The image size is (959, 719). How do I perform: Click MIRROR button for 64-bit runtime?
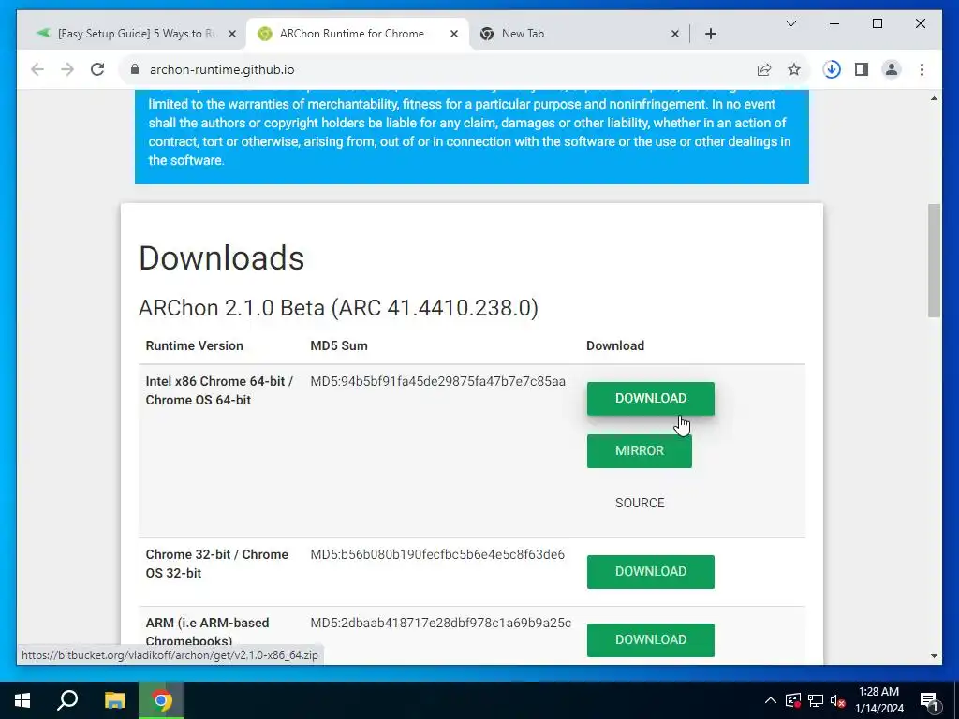pyautogui.click(x=639, y=451)
